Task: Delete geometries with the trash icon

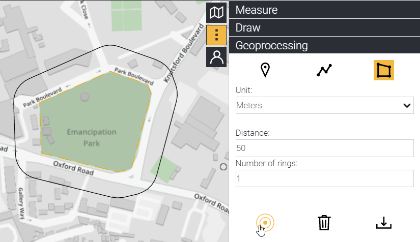Action: [324, 223]
